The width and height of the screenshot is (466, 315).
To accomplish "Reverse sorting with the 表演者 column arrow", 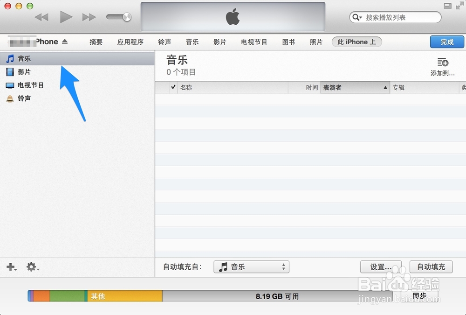I will click(385, 87).
